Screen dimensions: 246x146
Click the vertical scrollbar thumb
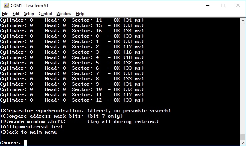click(x=243, y=137)
